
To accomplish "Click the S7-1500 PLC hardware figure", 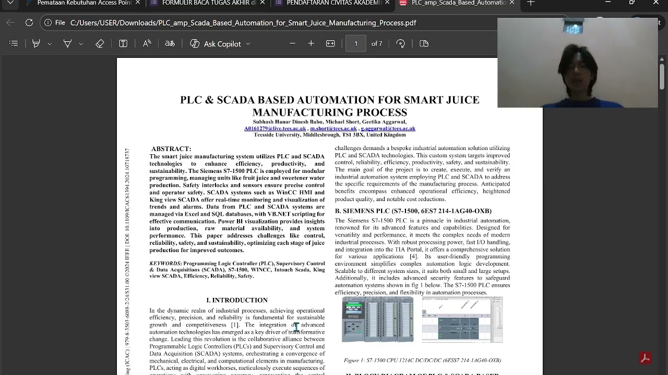I will pyautogui.click(x=378, y=319).
